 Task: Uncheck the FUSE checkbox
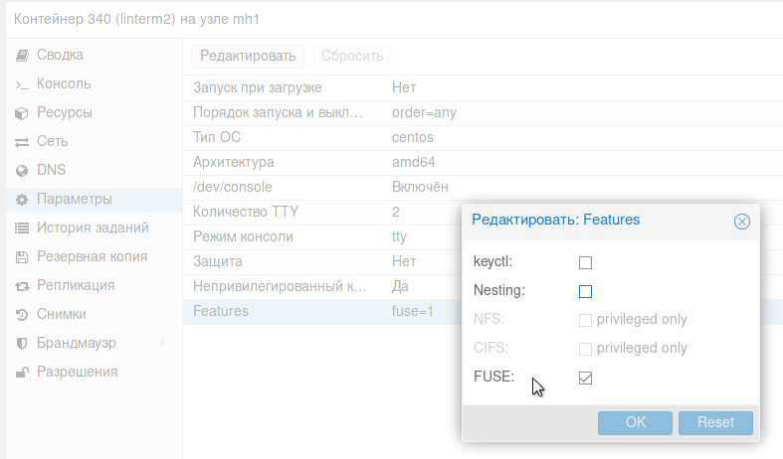pyautogui.click(x=585, y=378)
